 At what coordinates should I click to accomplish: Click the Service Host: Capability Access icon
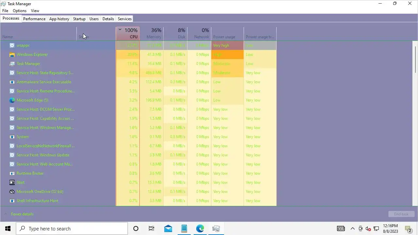pyautogui.click(x=12, y=118)
